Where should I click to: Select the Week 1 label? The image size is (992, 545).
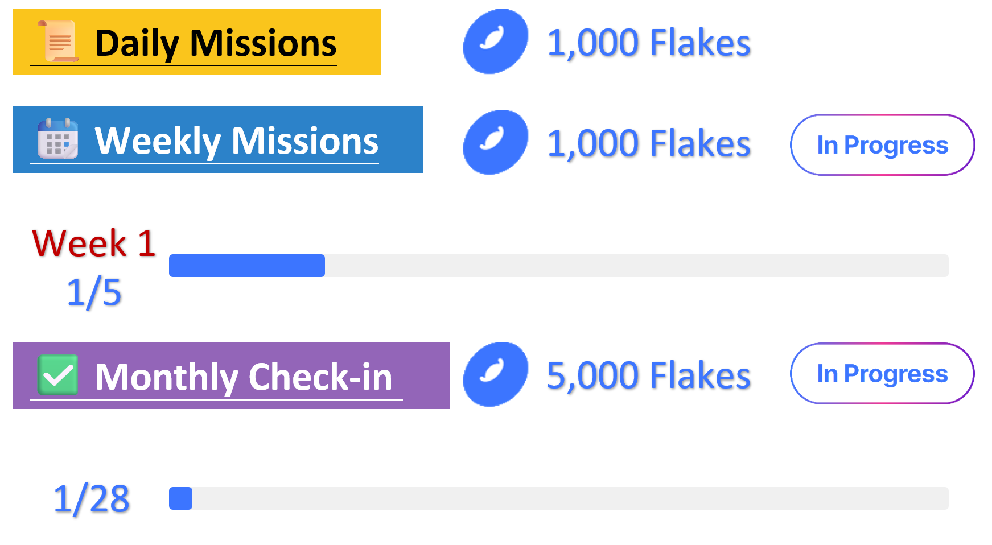point(94,243)
